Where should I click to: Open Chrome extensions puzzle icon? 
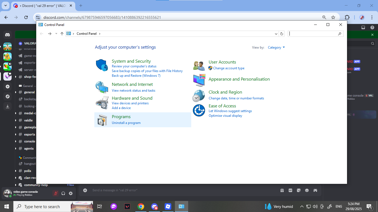(x=347, y=17)
